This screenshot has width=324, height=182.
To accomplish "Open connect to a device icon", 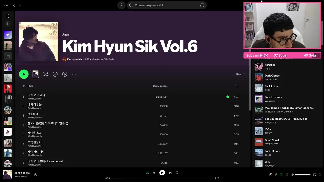I will pyautogui.click(x=287, y=175).
